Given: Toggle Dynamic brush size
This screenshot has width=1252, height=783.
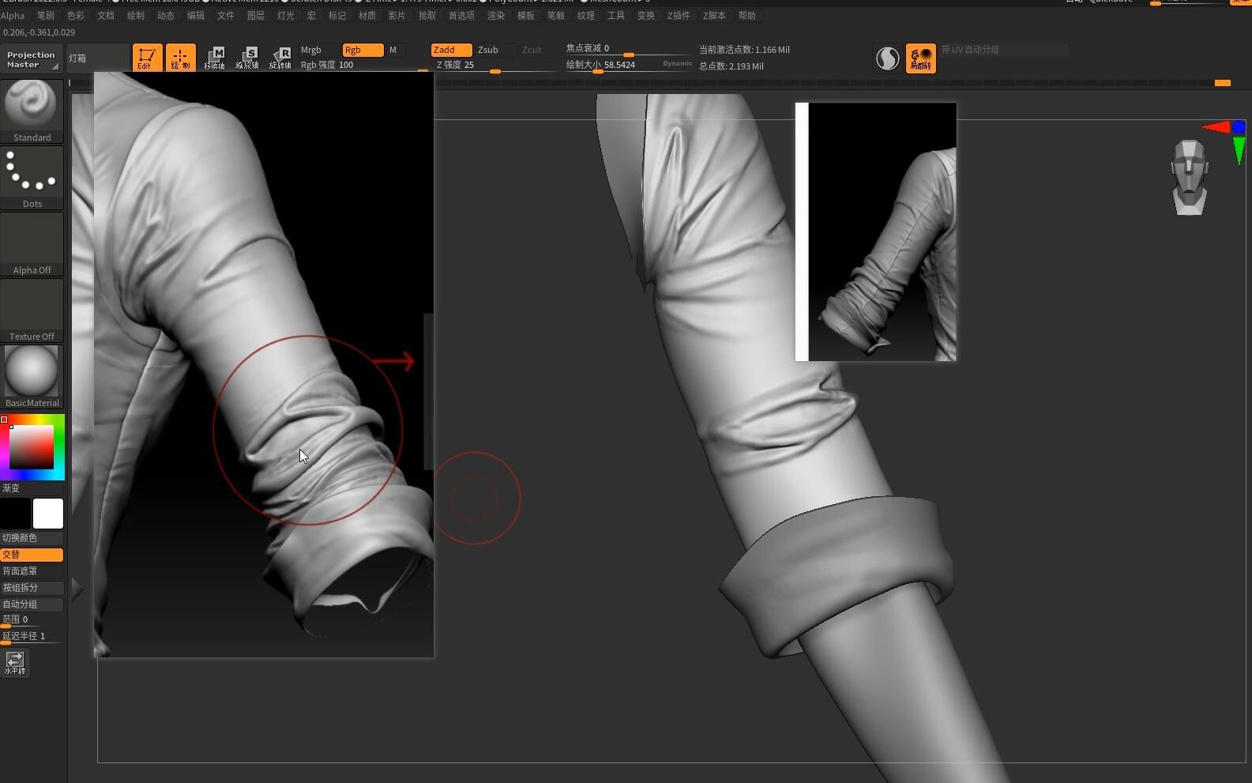Looking at the screenshot, I should point(677,64).
